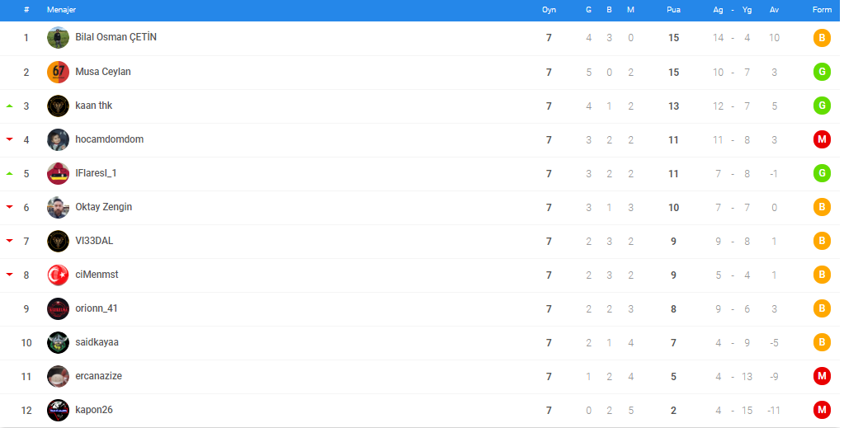This screenshot has height=428, width=844.
Task: Click the Form column header
Action: 822,10
